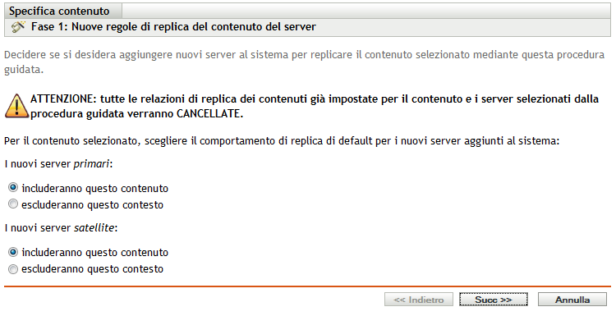
Task: Cancel the wizard with Annulla button
Action: pos(572,300)
